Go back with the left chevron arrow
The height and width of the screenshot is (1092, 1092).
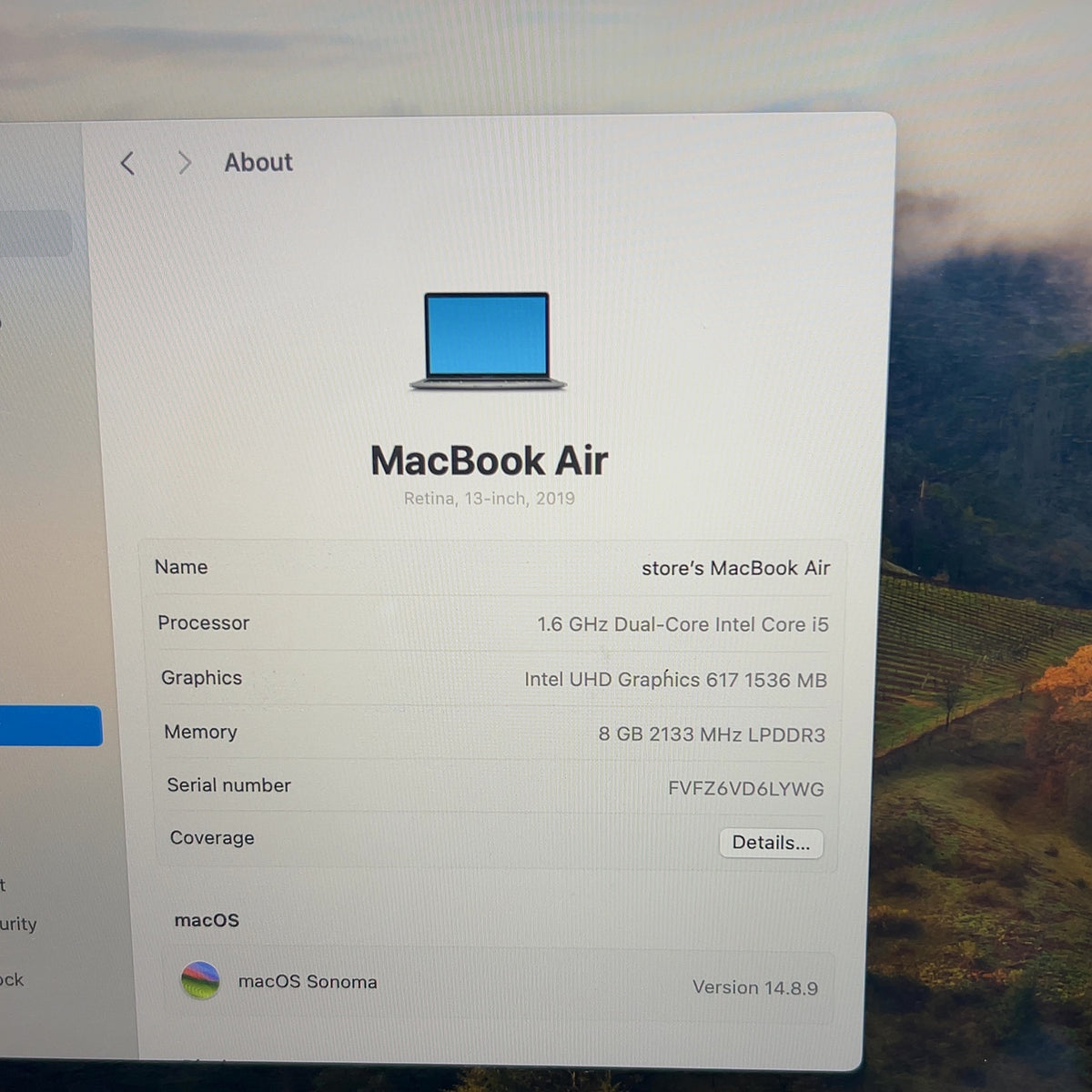[127, 163]
